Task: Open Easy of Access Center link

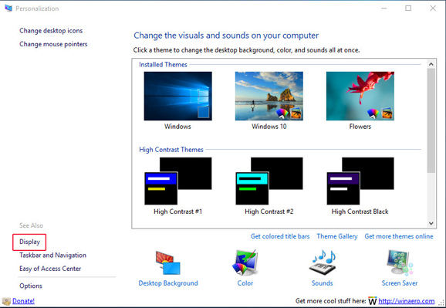Action: click(50, 269)
